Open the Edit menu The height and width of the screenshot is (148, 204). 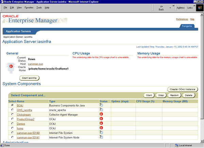[12, 8]
